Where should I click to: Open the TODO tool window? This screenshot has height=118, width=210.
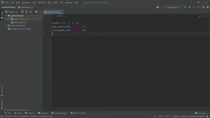[x=18, y=113]
